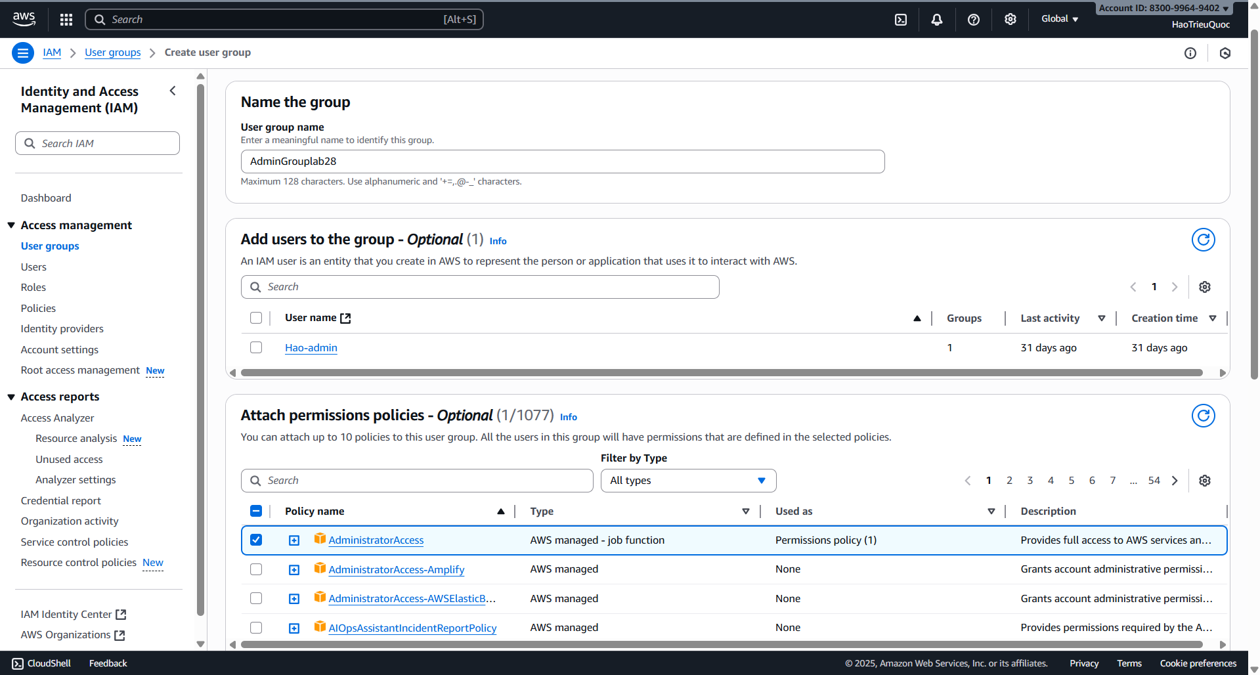
Task: Click Feedback in the bottom bar
Action: (x=107, y=663)
